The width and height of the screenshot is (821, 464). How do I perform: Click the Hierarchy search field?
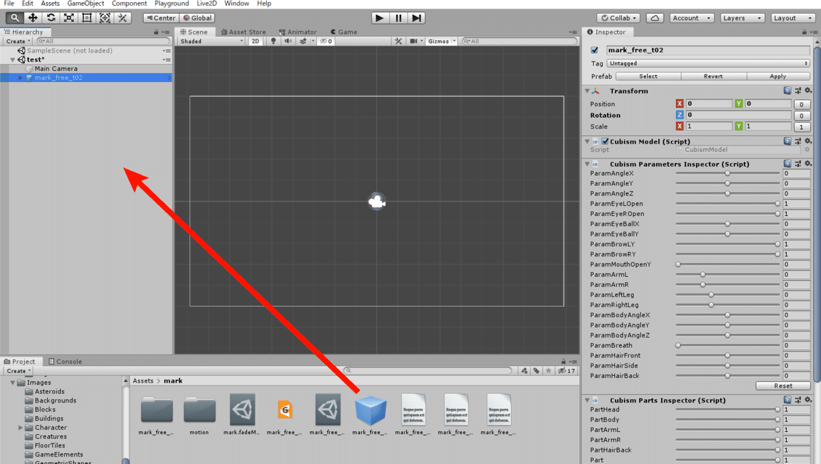(x=103, y=41)
